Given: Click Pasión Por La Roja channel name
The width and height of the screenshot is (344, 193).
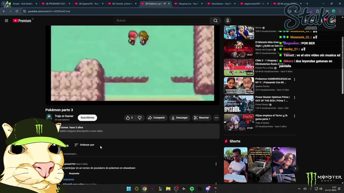Looking at the screenshot, I should pos(264,68).
